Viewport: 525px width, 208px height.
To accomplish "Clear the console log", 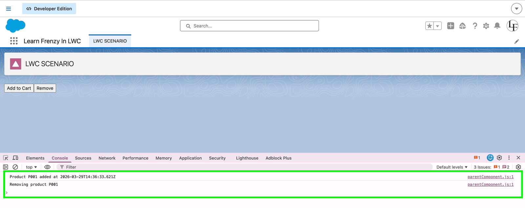I will pos(15,167).
